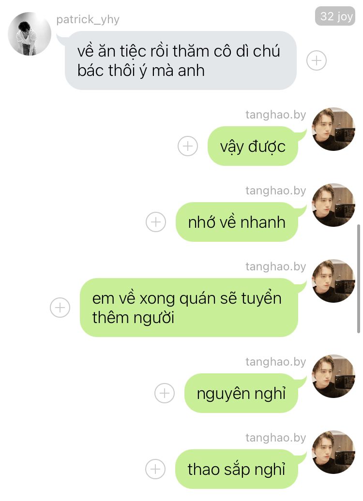Open patrick_yhy profile avatar
The image size is (363, 501).
(30, 34)
